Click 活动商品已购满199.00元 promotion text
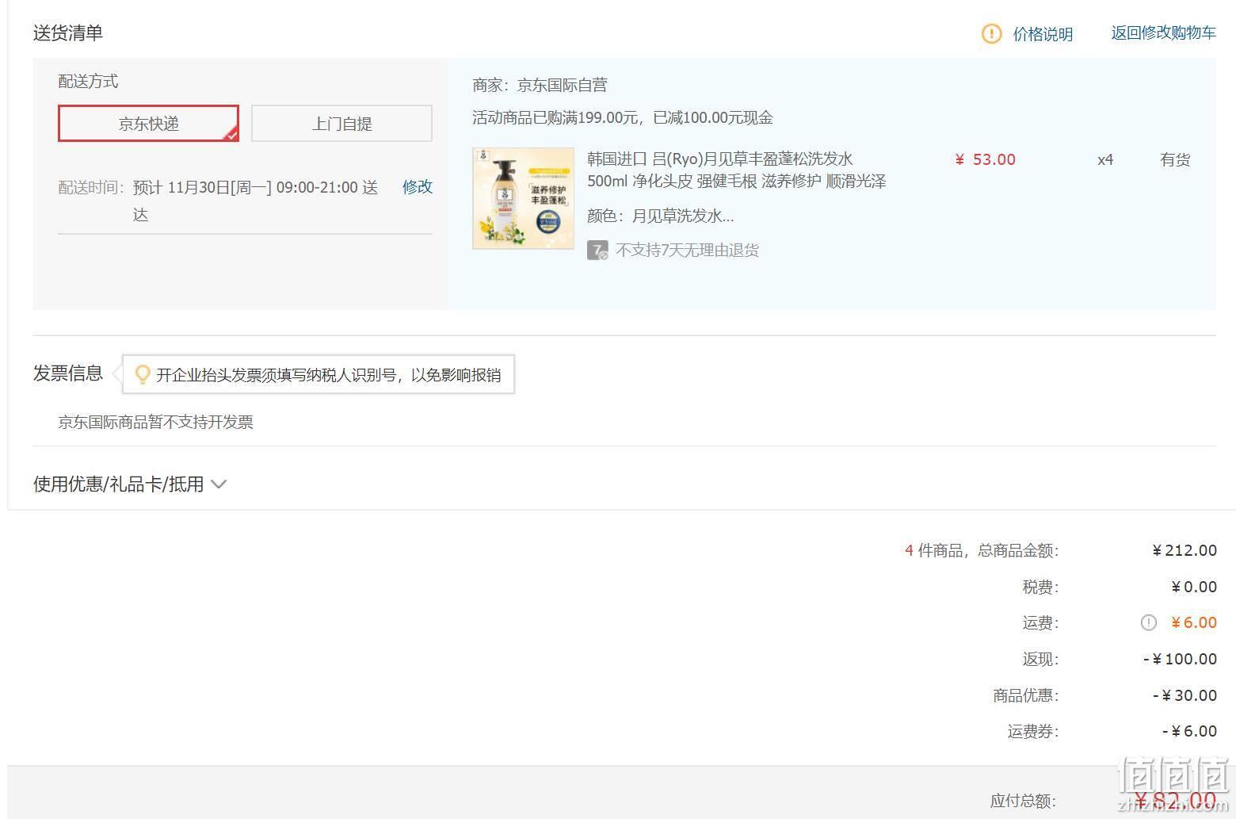The height and width of the screenshot is (819, 1236). [623, 117]
